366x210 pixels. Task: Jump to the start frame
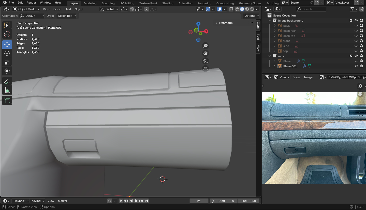pos(121,201)
